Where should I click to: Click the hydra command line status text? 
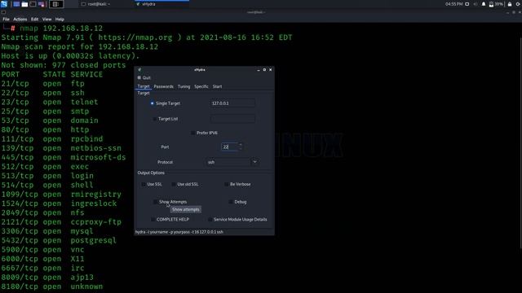[179, 232]
